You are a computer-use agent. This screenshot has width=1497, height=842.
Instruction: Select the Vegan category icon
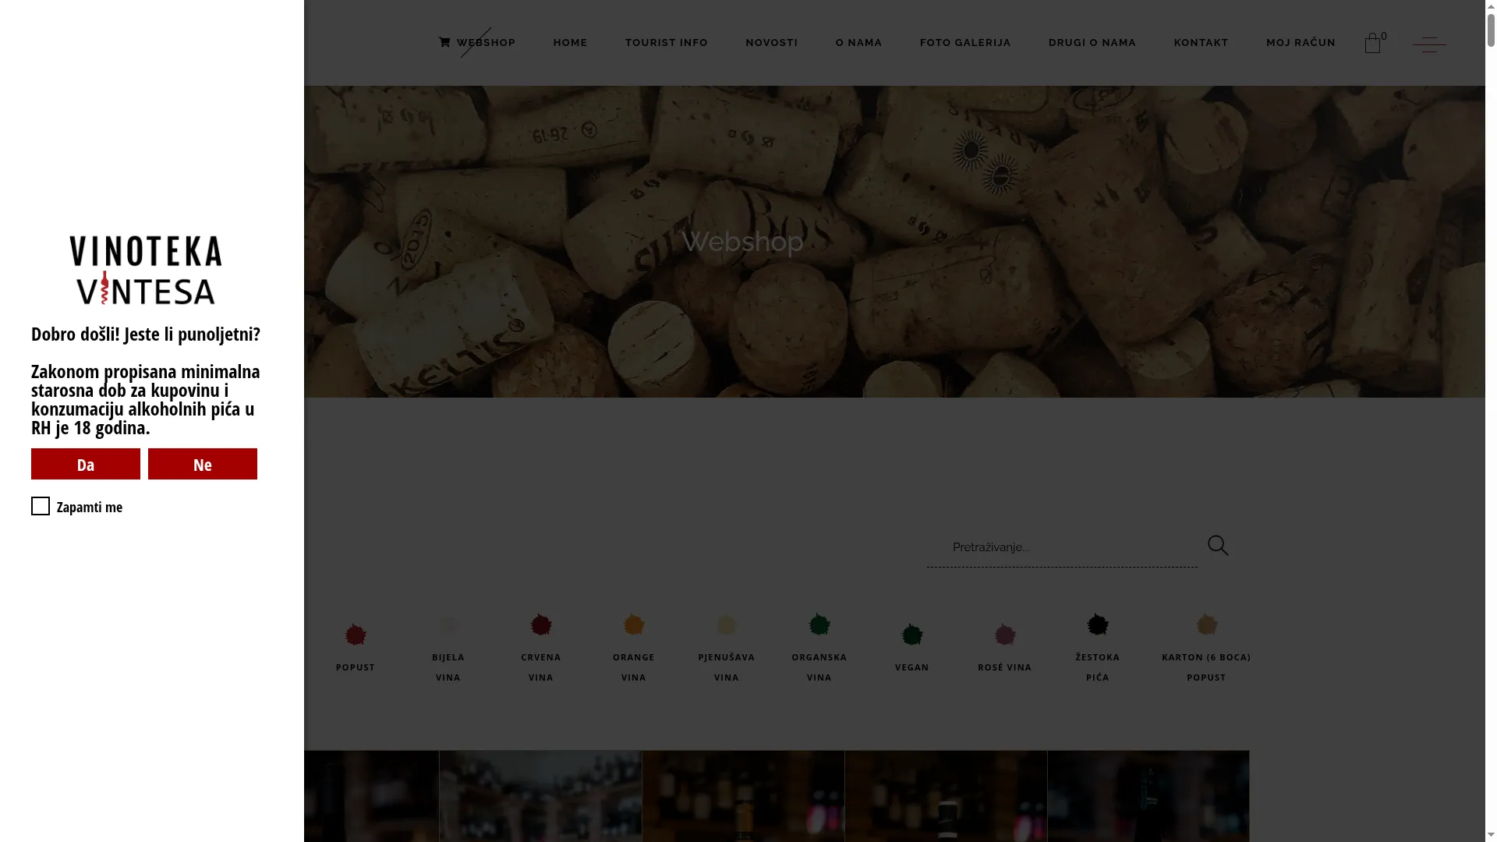point(912,635)
